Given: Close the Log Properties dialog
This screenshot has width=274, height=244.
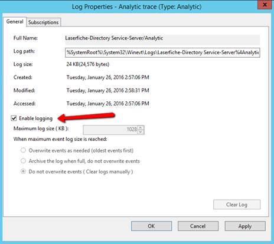Looking at the screenshot, I should tap(265, 5).
